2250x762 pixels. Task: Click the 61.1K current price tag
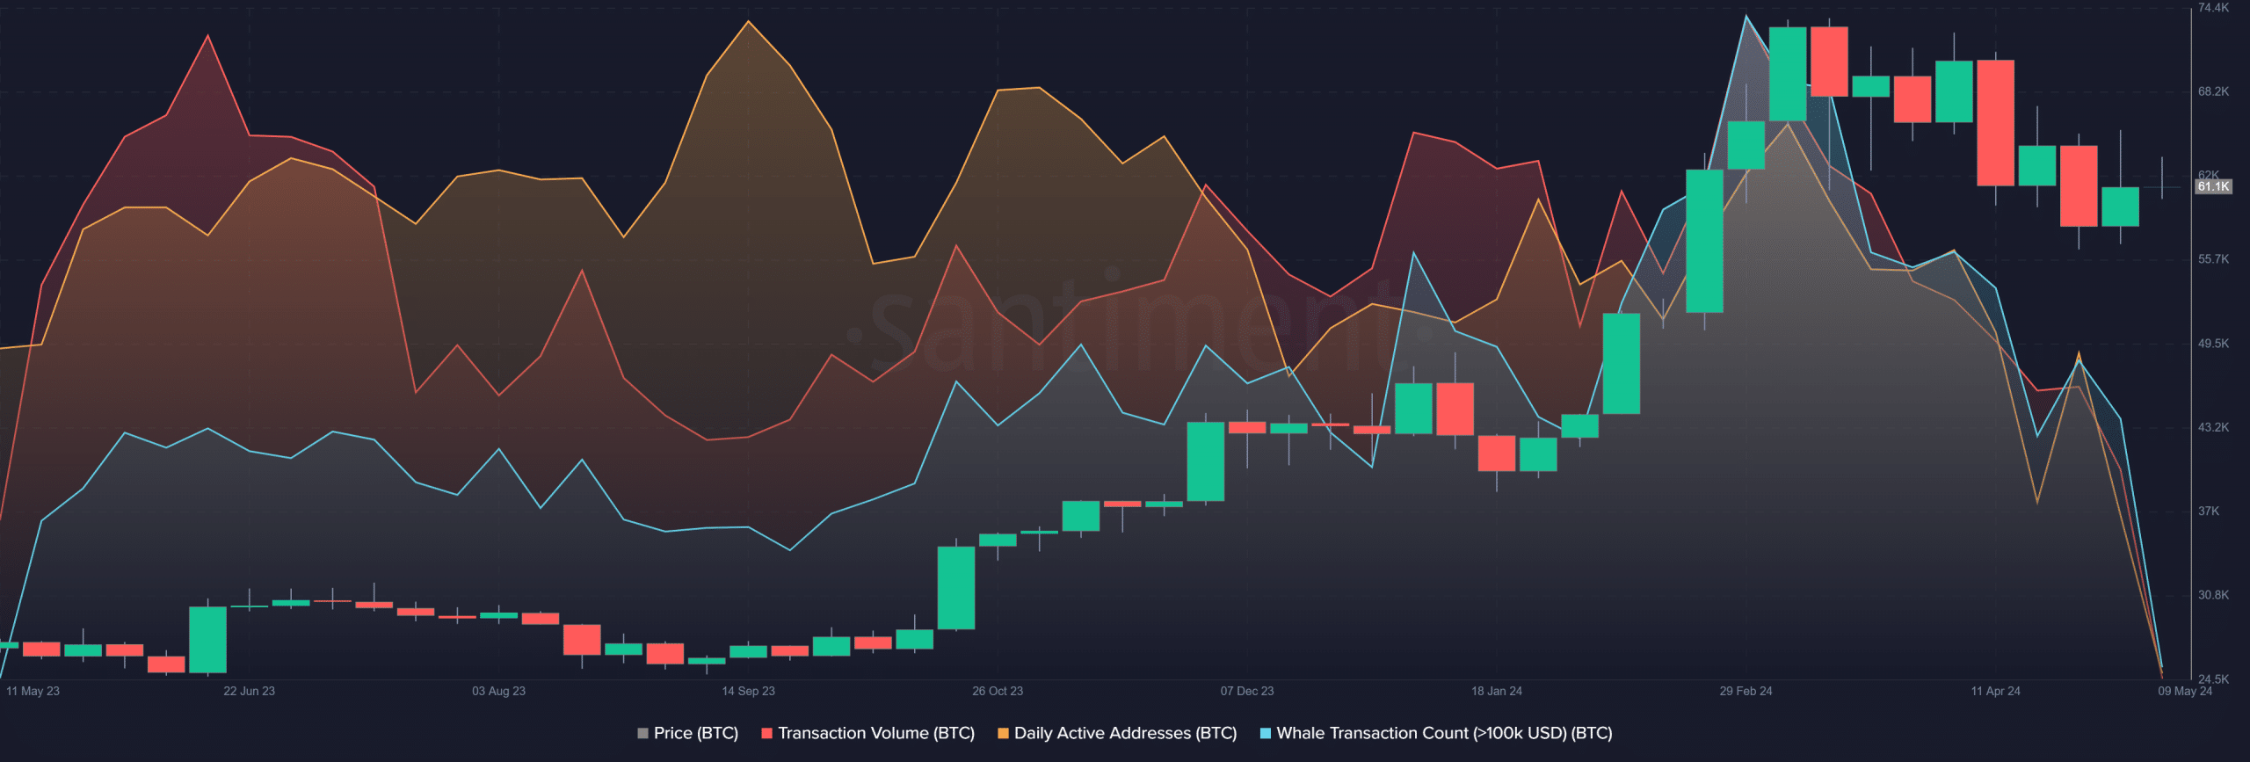2213,186
